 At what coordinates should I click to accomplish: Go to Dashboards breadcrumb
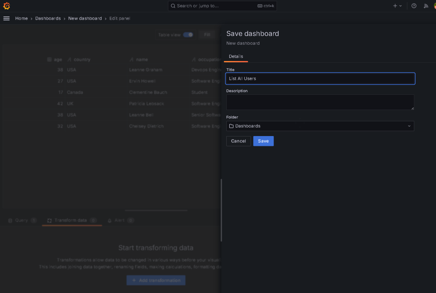(48, 18)
